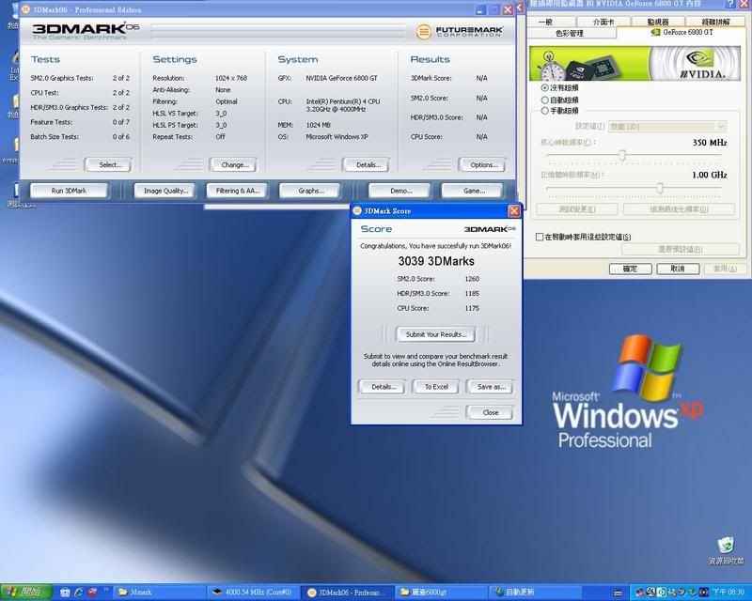Image resolution: width=752 pixels, height=601 pixels.
Task: Open the 疑難排解 tab
Action: [x=716, y=22]
